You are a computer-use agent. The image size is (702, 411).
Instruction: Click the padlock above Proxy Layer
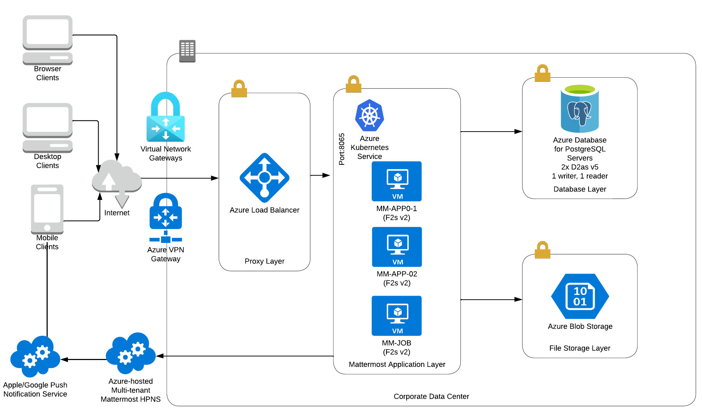click(239, 89)
